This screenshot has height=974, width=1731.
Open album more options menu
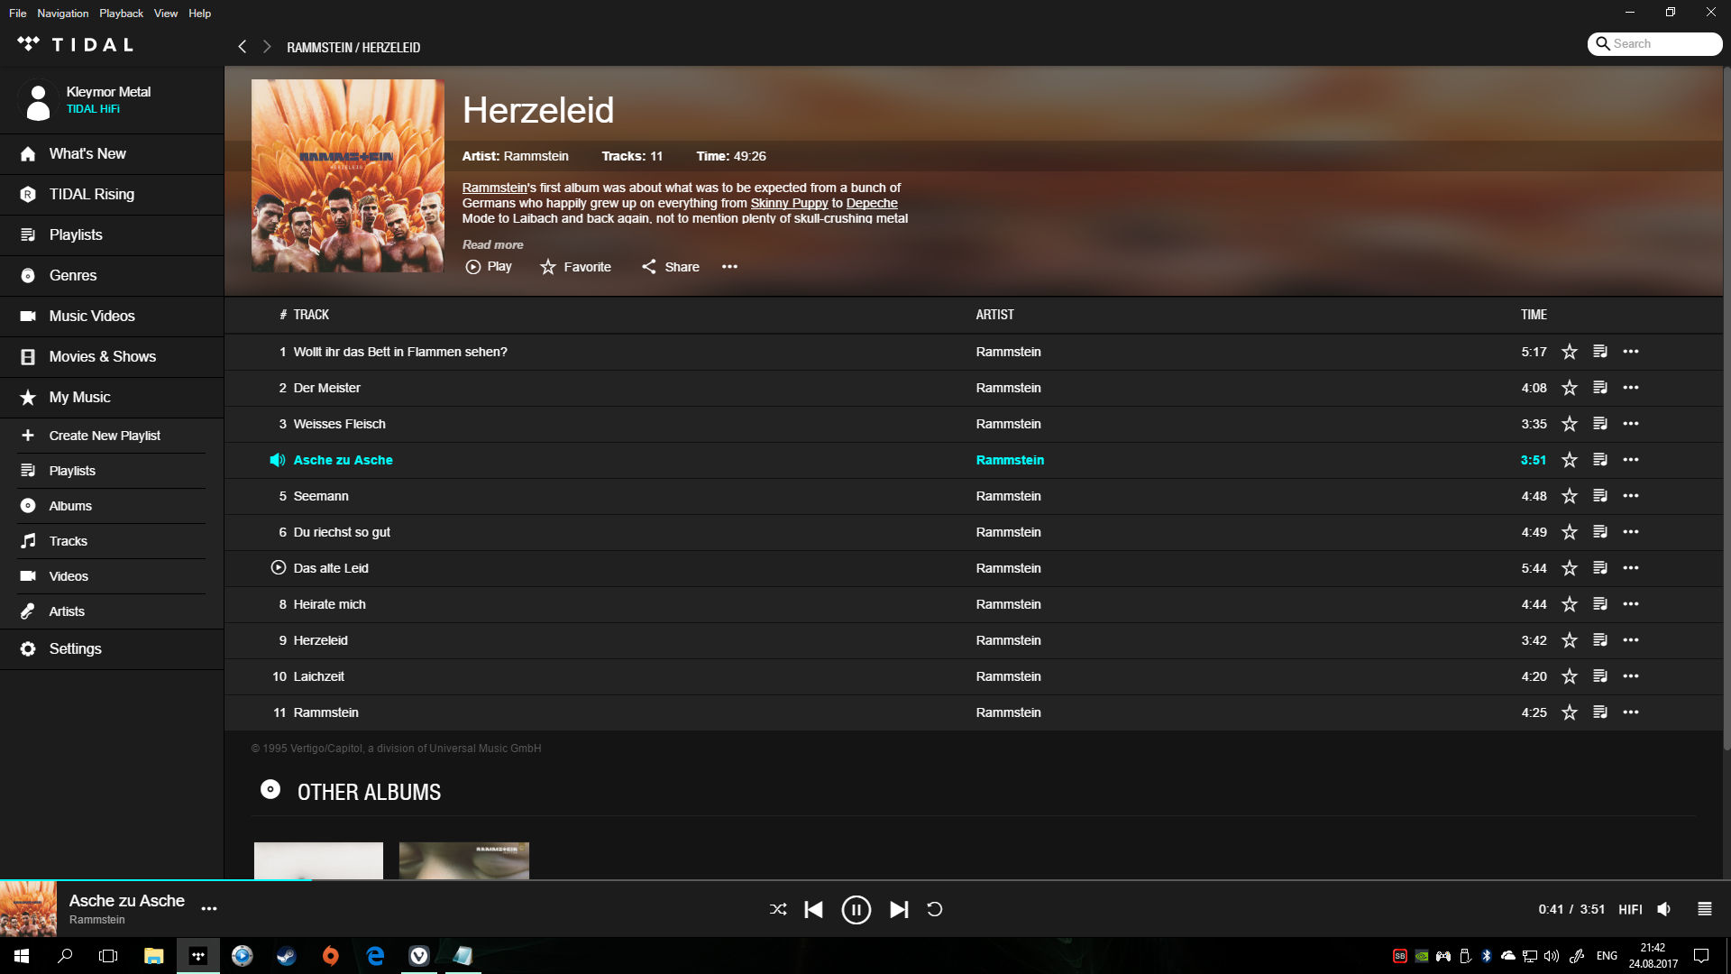pos(729,267)
